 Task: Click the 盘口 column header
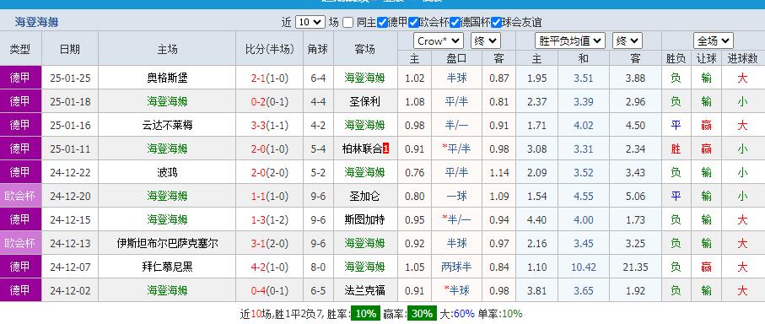click(456, 59)
